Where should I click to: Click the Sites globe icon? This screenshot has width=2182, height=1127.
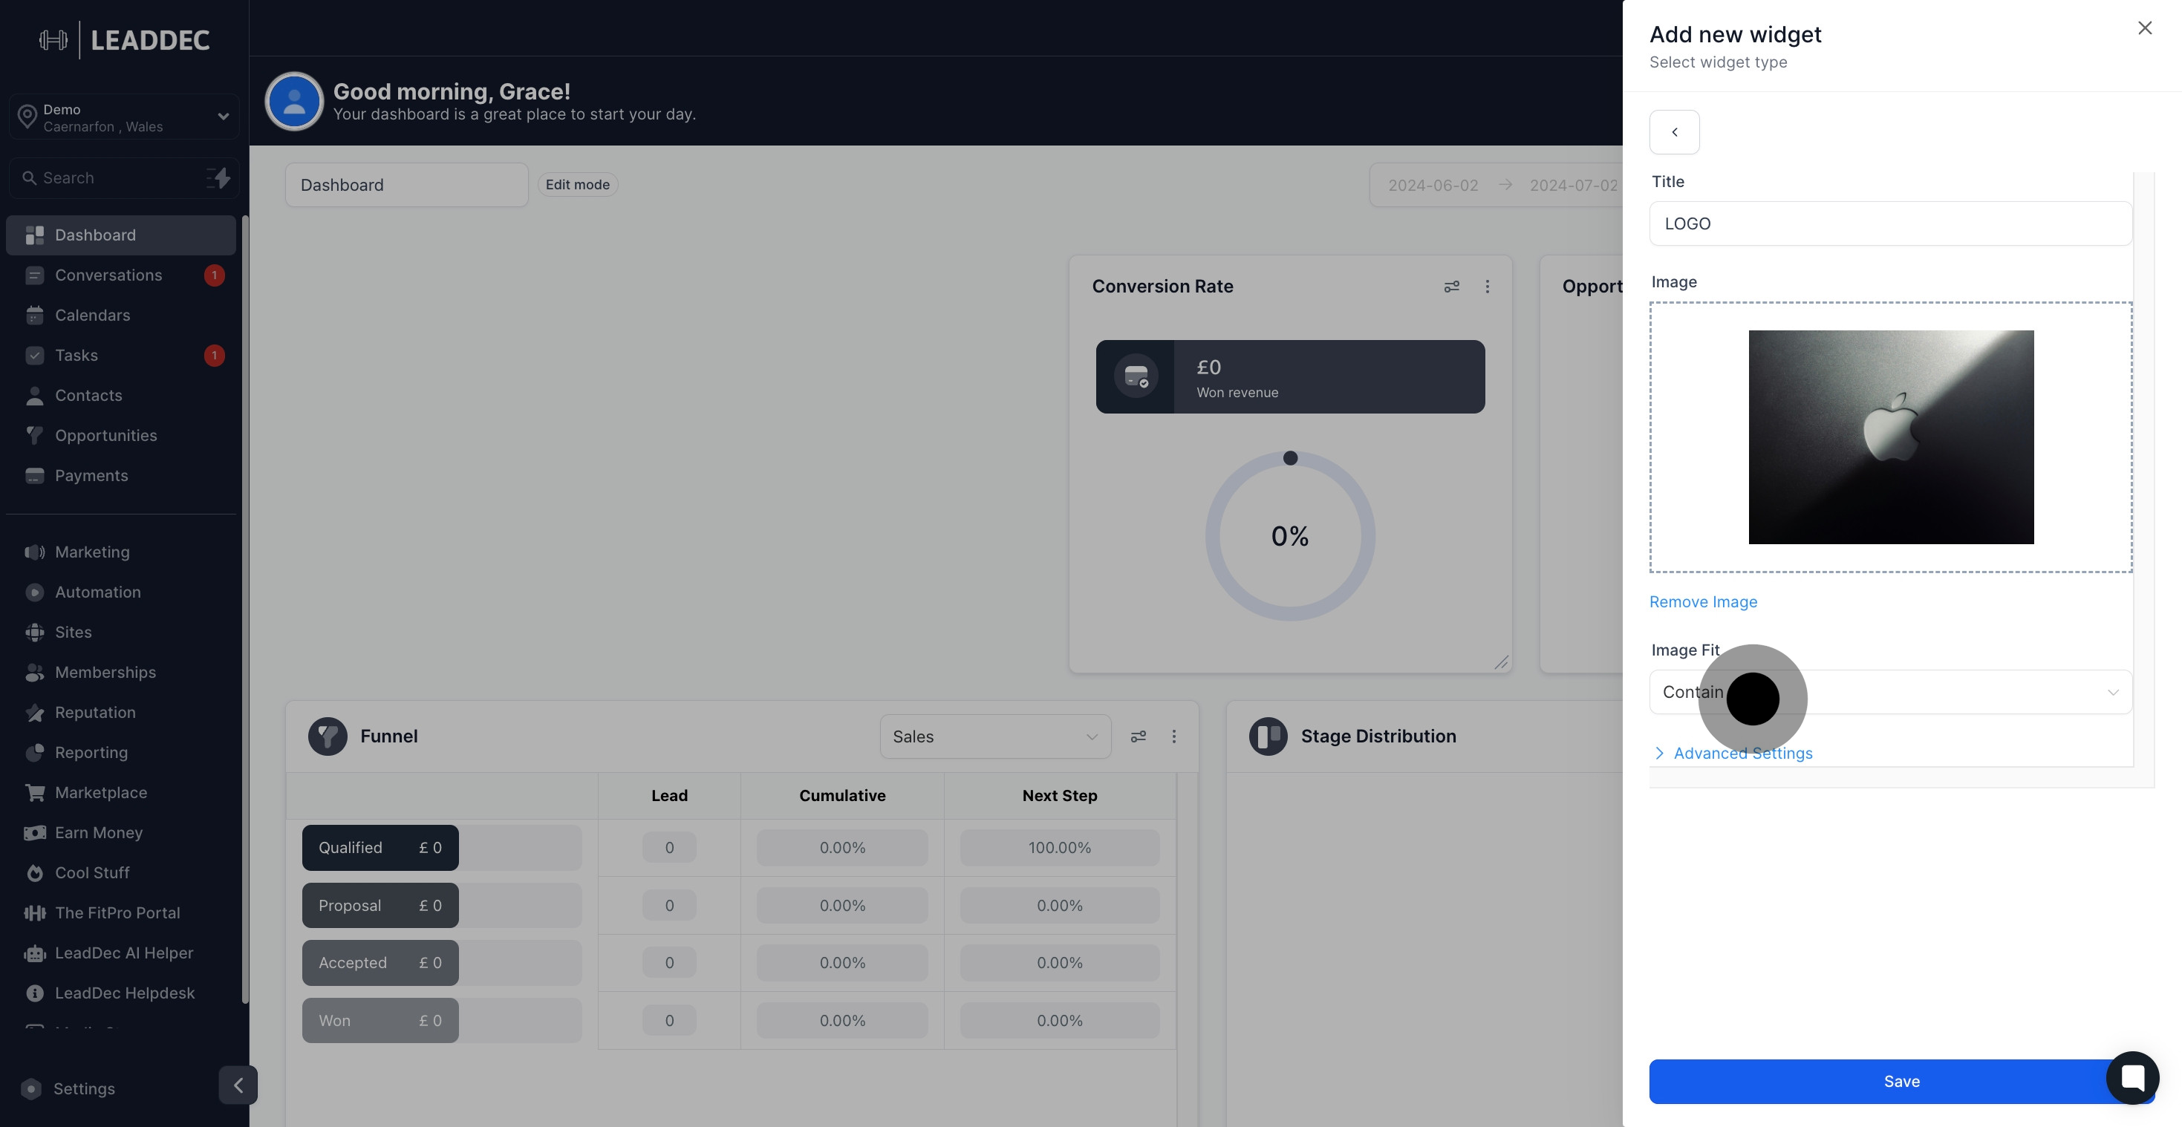click(x=35, y=633)
